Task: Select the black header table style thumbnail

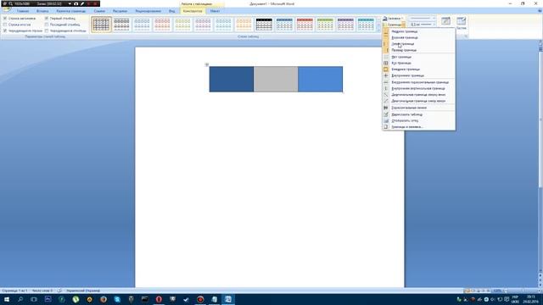Action: pos(264,25)
